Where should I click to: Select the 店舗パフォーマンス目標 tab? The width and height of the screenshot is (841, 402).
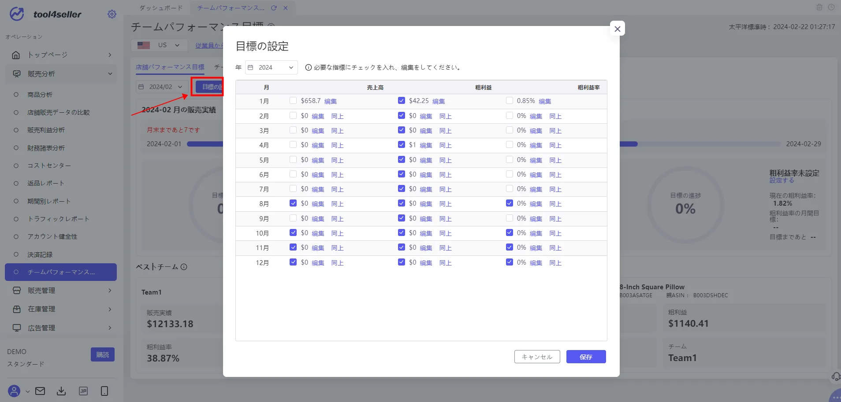click(170, 67)
